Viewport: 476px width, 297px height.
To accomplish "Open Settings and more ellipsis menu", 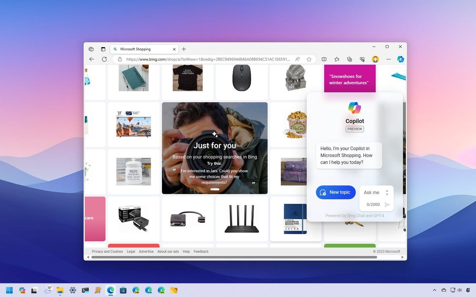I will 388,59.
